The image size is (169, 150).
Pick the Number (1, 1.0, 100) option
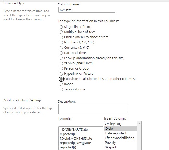[x=61, y=42]
